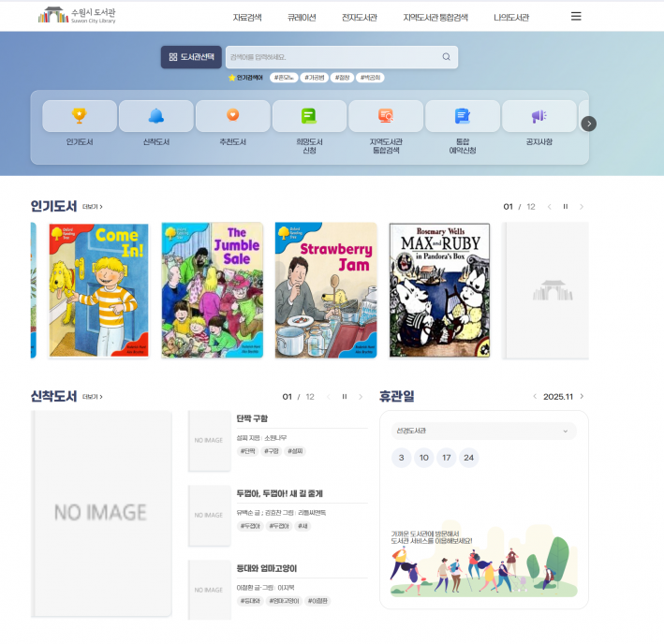The image size is (664, 644).
Task: Click the first popular keyword tag #혼모노
Action: point(284,78)
